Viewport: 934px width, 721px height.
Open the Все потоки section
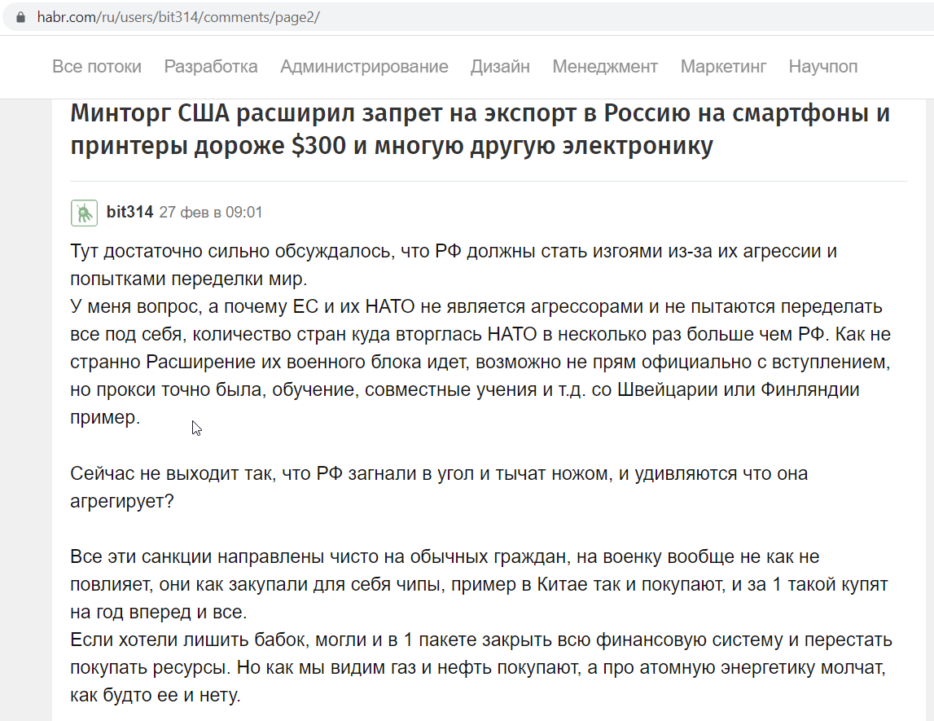tap(97, 66)
